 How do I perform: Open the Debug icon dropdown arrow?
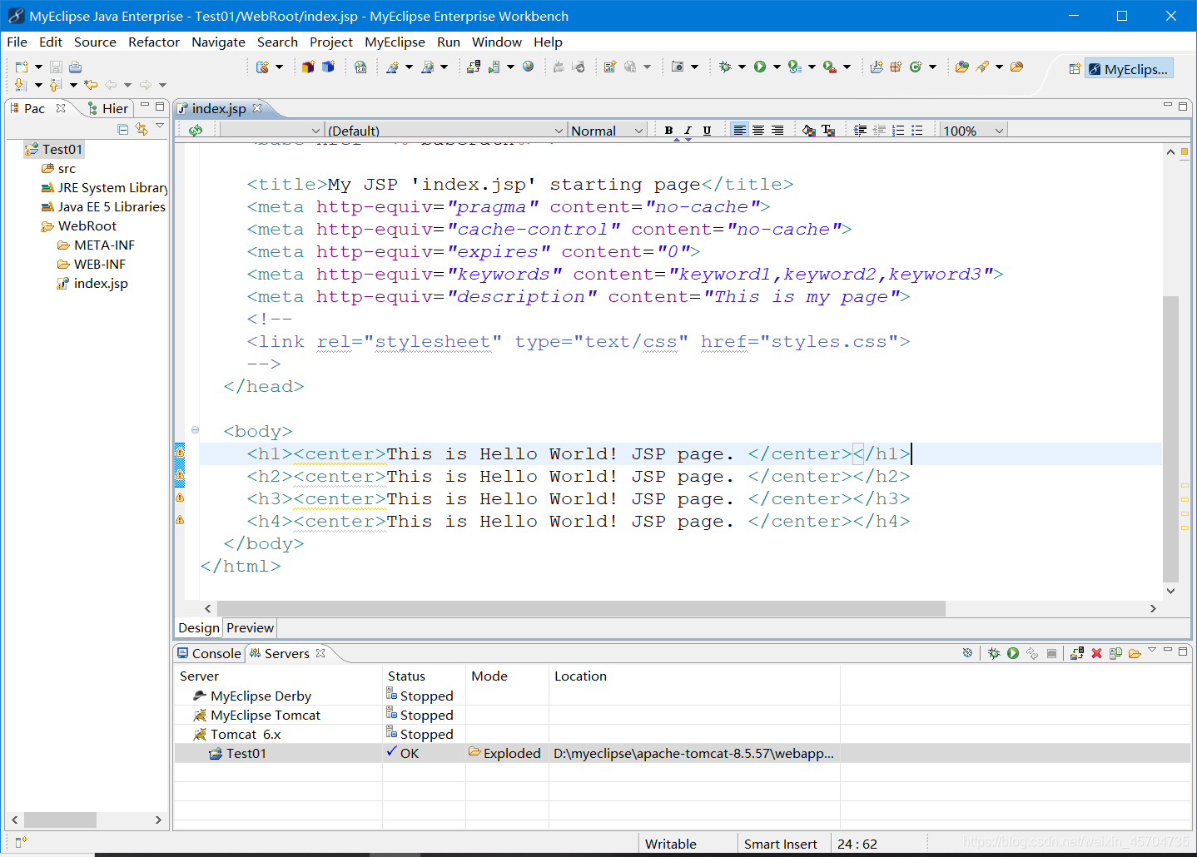tap(742, 67)
